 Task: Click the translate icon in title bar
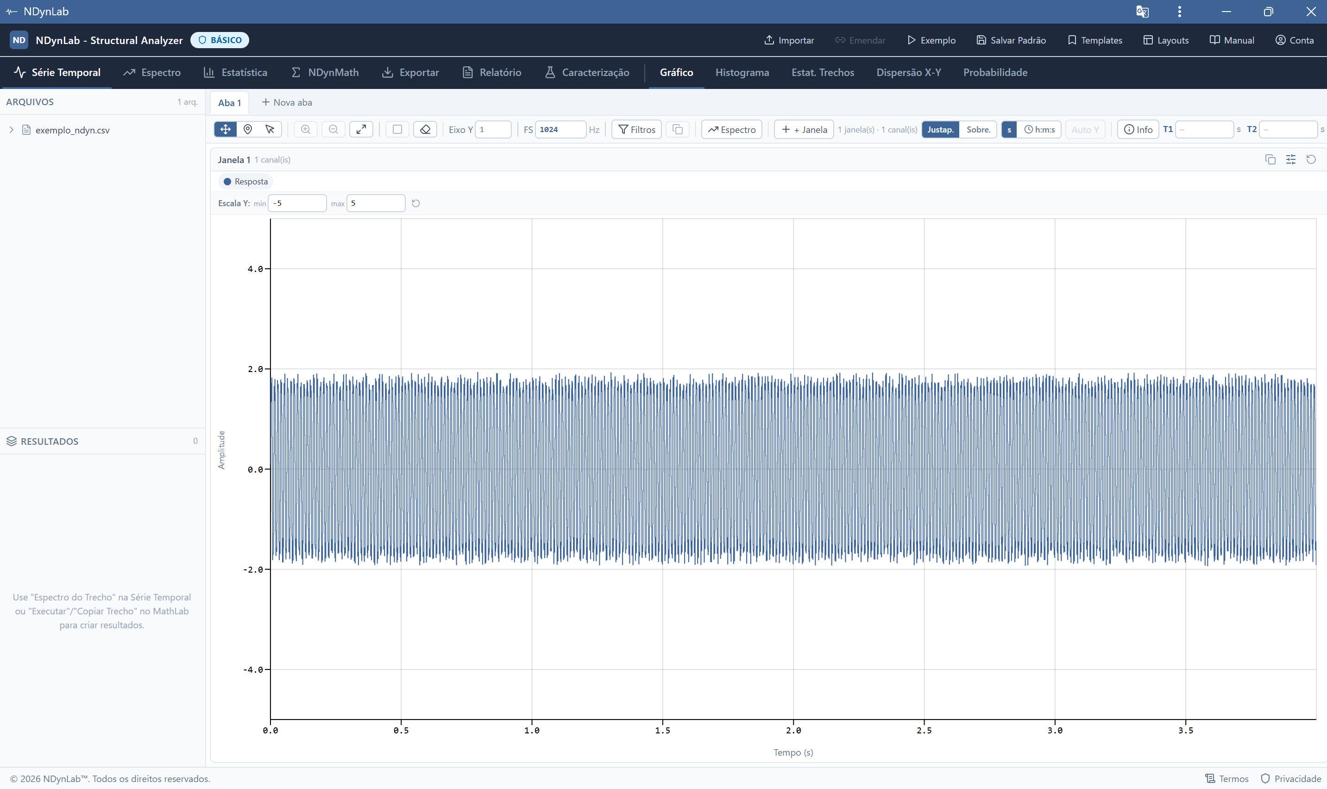click(1143, 12)
